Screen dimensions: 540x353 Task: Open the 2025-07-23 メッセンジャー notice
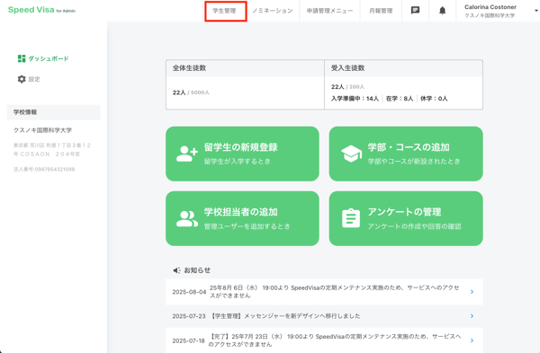click(324, 316)
